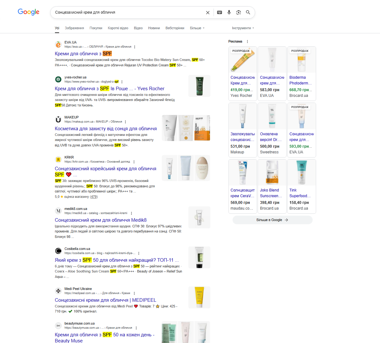
Task: Open the Beauty Muse SPF 50 creams link
Action: 105,338
